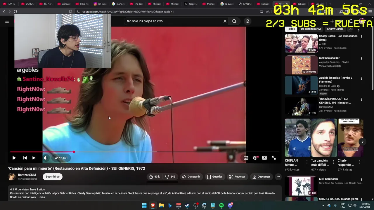The image size is (374, 210).
Task: Expand the description with ...más
Action: click(x=41, y=197)
